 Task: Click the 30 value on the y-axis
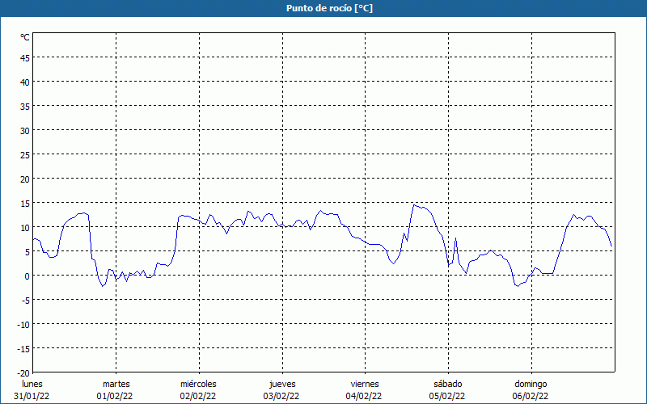pos(25,130)
